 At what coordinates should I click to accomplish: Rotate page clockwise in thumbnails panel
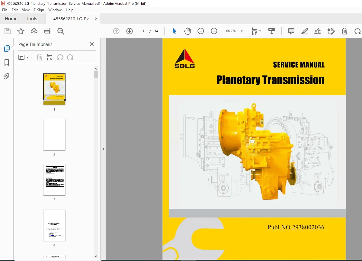pos(70,57)
